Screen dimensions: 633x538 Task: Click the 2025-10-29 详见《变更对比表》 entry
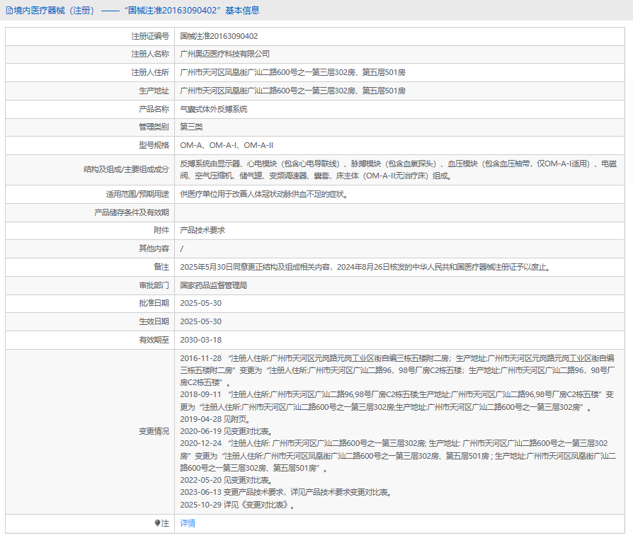[x=237, y=505]
